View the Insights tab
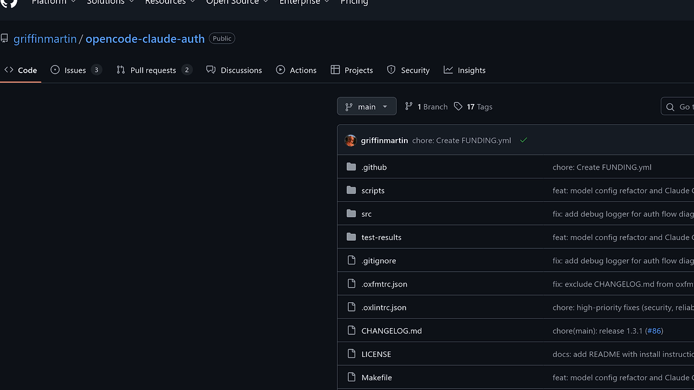The image size is (694, 390). (465, 70)
